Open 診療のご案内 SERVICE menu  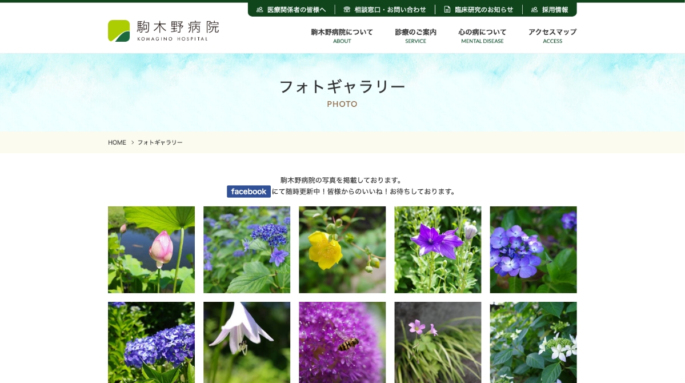coord(415,35)
